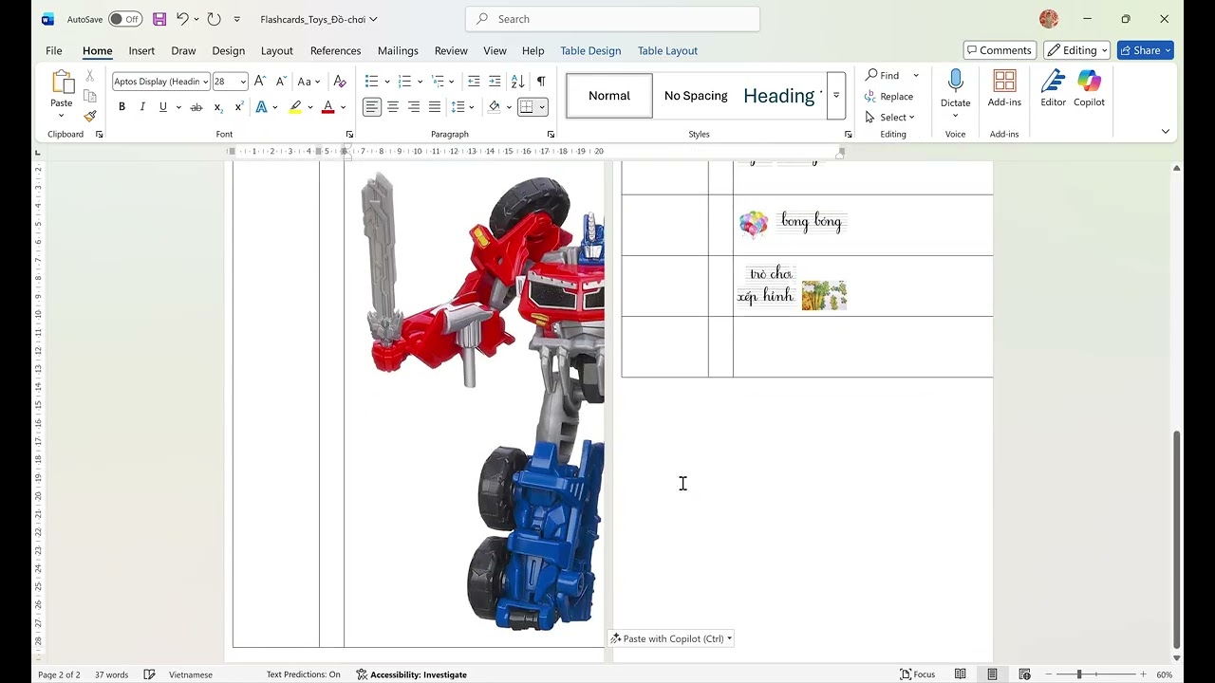This screenshot has width=1215, height=683.
Task: Launch Copilot from the ribbon
Action: 1089,87
